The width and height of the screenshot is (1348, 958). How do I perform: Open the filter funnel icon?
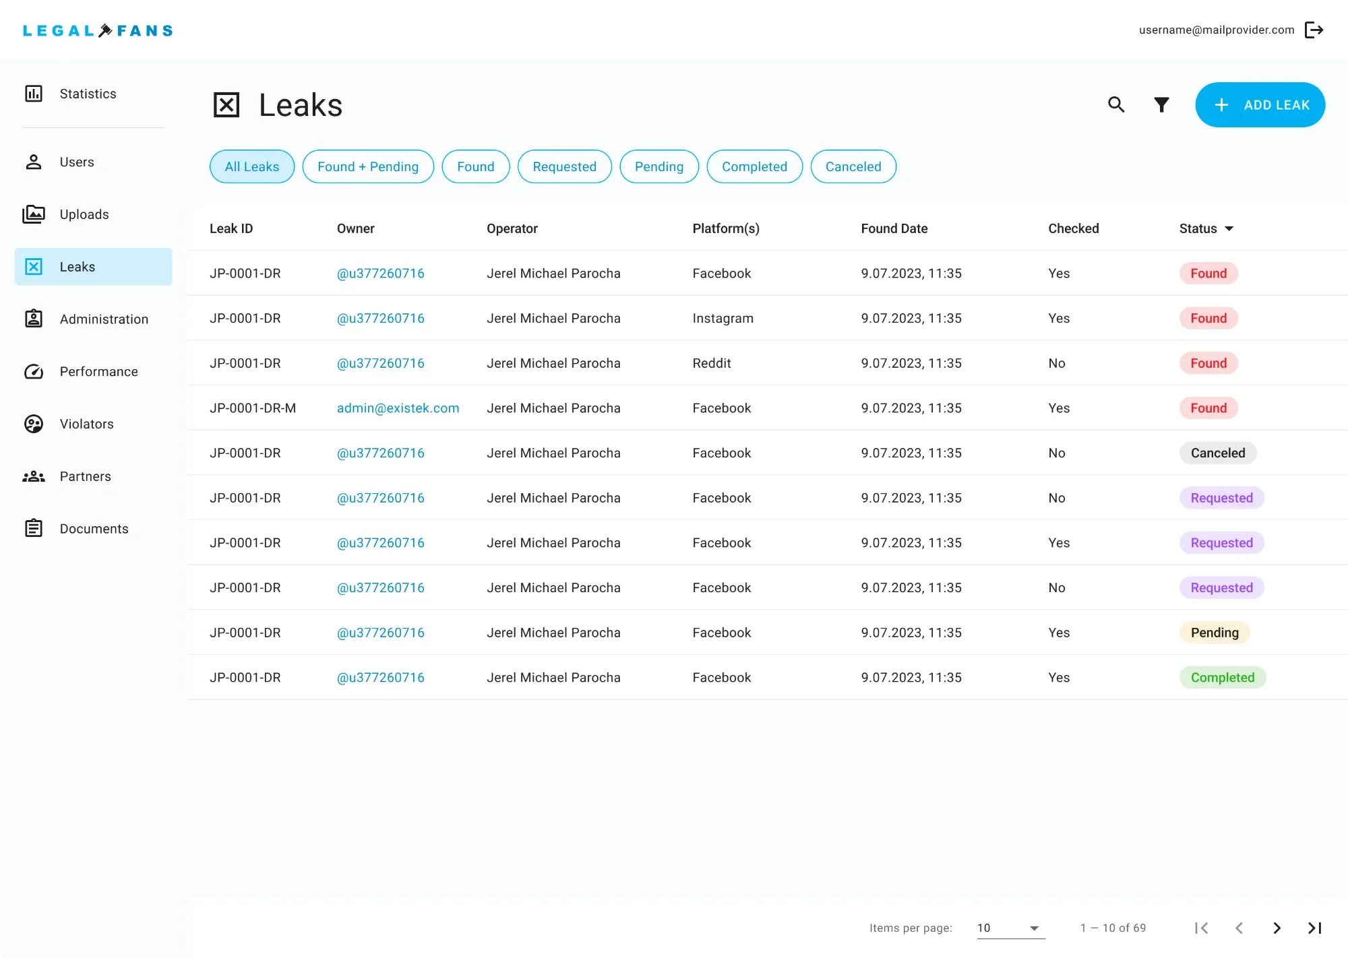[x=1161, y=104]
